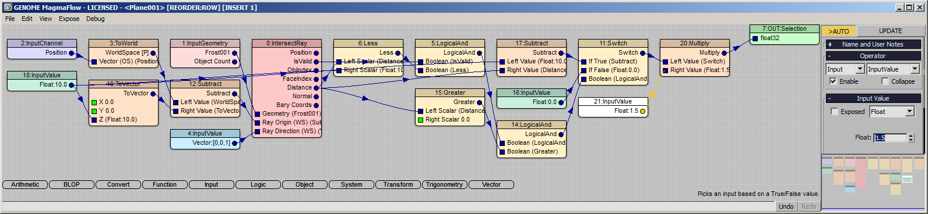
Task: Click the Bary Coords output socket
Action: coord(317,105)
